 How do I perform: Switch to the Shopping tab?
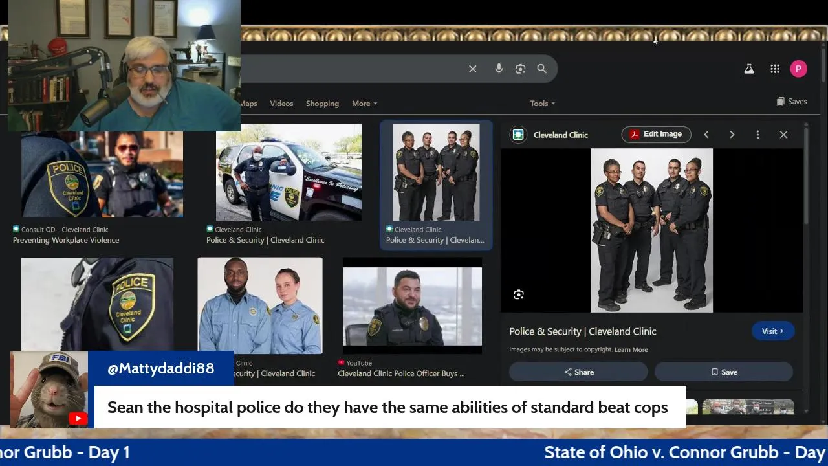(x=322, y=104)
